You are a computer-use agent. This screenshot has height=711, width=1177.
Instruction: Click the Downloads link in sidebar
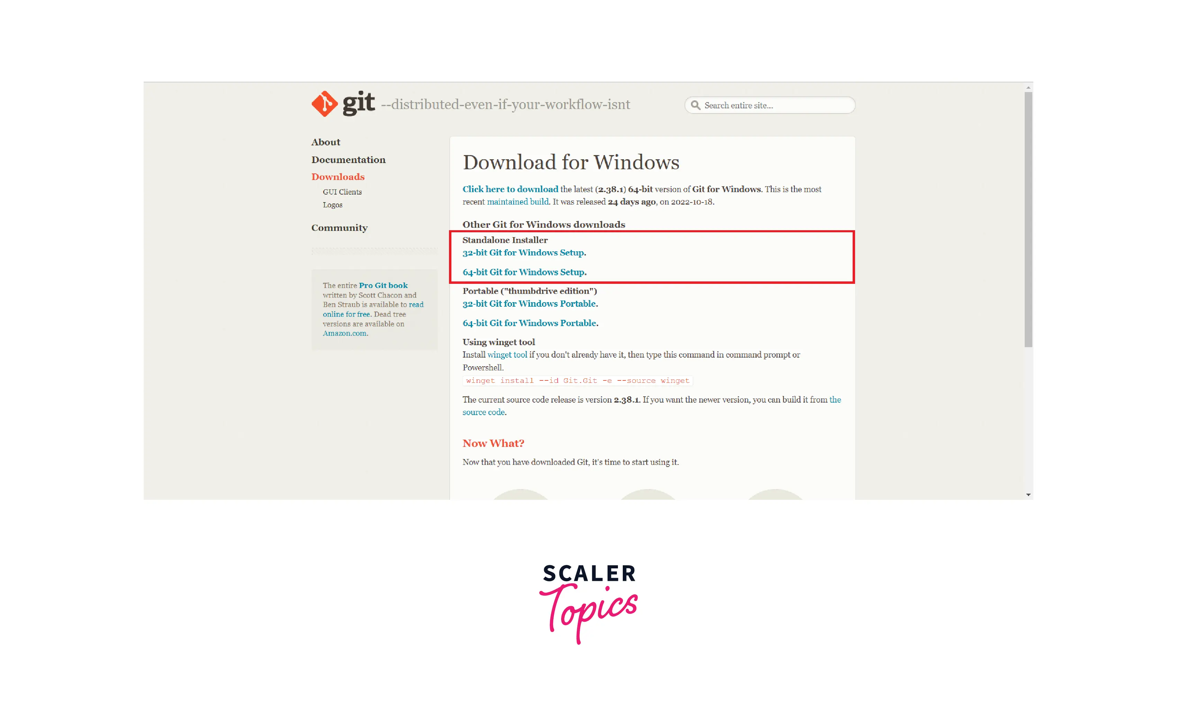click(x=338, y=177)
